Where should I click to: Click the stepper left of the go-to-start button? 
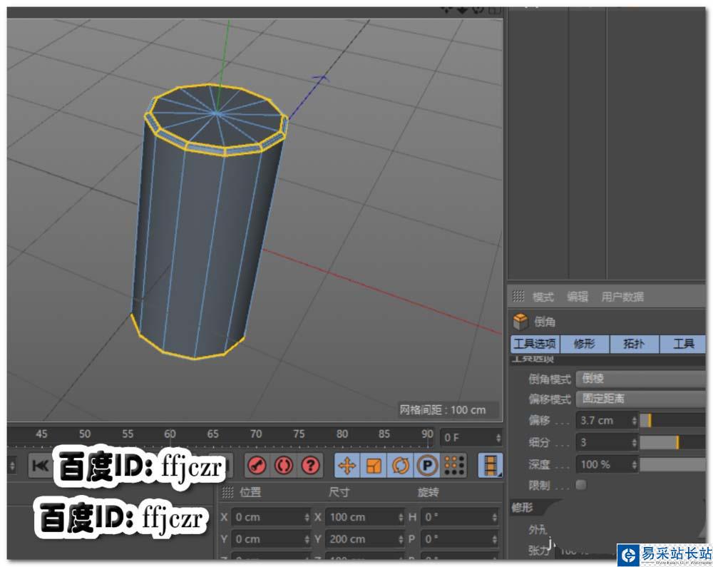tap(12, 466)
